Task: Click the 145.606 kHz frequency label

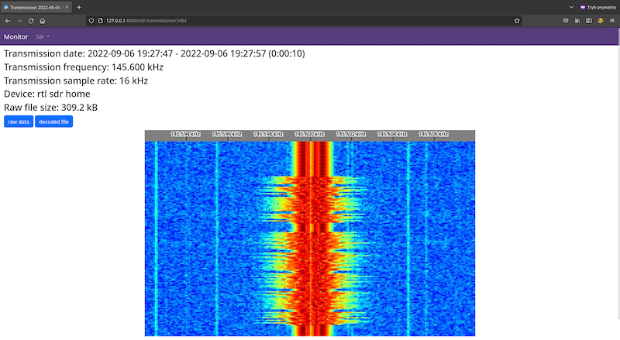Action: (x=434, y=134)
